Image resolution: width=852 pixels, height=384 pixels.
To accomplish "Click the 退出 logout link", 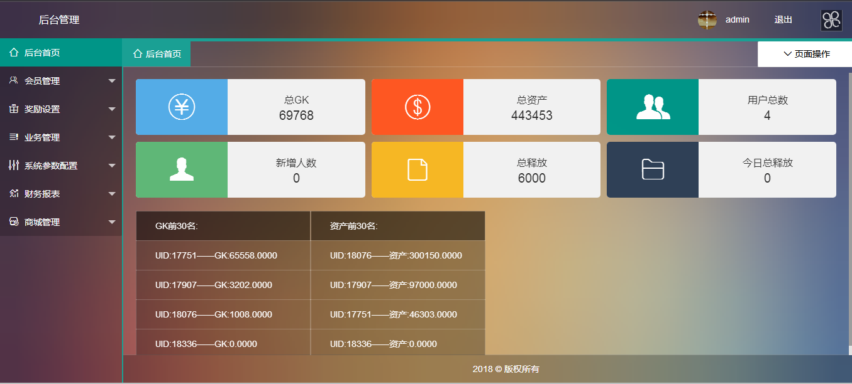I will point(783,20).
